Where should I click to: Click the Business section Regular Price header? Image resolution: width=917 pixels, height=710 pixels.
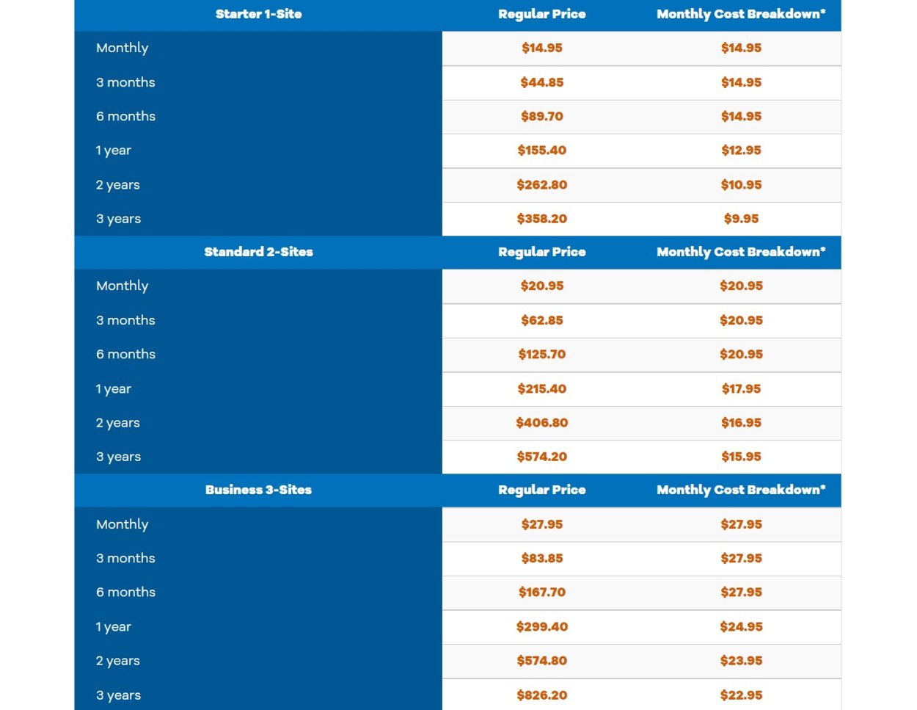click(542, 490)
